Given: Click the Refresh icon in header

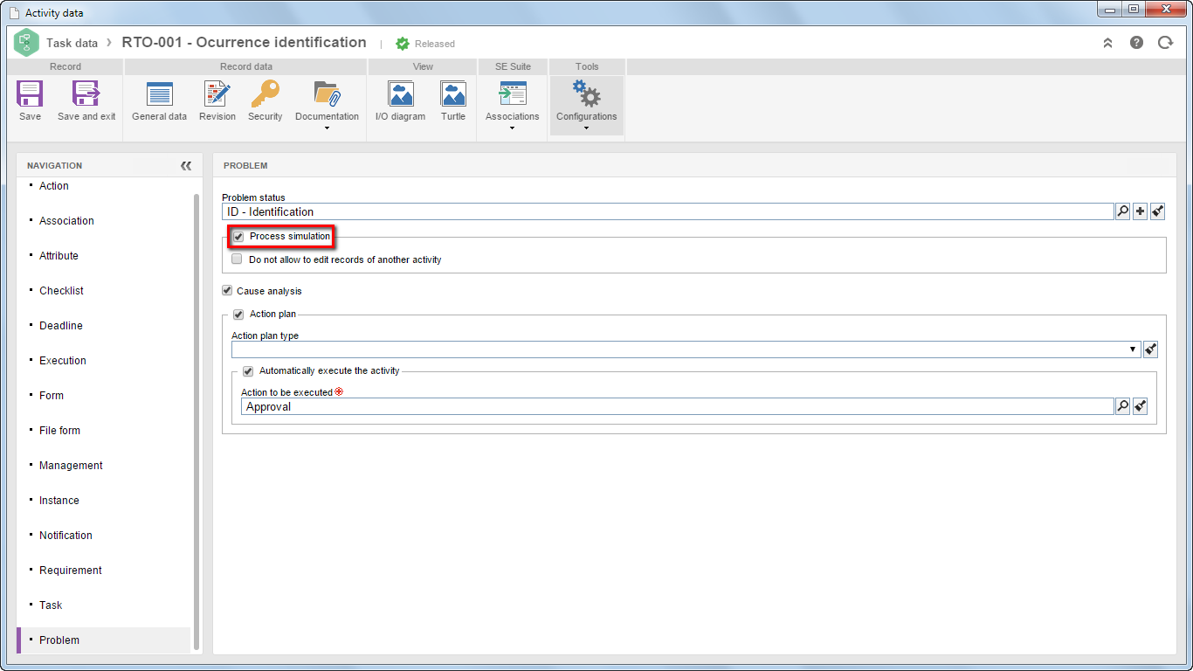Looking at the screenshot, I should (x=1165, y=42).
